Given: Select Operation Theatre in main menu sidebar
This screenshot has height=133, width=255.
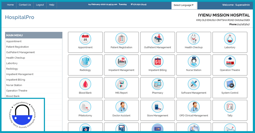Looking at the screenshot, I should pos(34,91).
